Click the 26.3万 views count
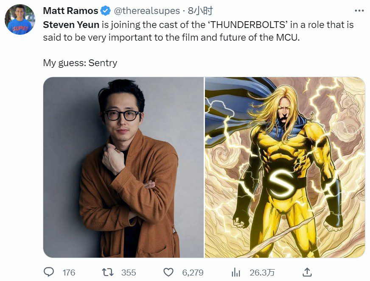Screen dimensions: 370x281 (262, 273)
